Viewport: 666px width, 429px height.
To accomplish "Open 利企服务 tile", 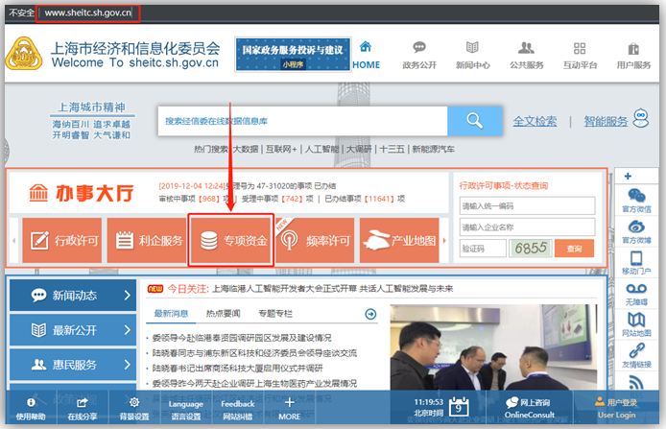I will [147, 240].
